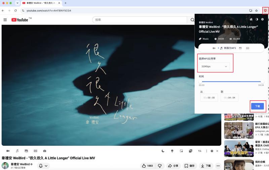Click the thumbnail image icon below player
The width and height of the screenshot is (269, 170).
coord(26,151)
